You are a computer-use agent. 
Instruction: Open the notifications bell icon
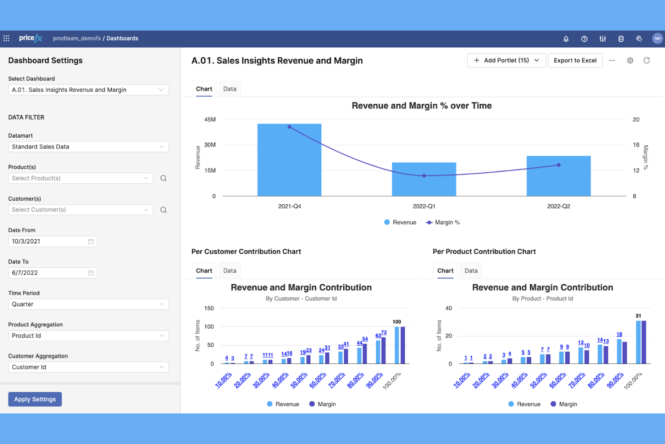566,39
